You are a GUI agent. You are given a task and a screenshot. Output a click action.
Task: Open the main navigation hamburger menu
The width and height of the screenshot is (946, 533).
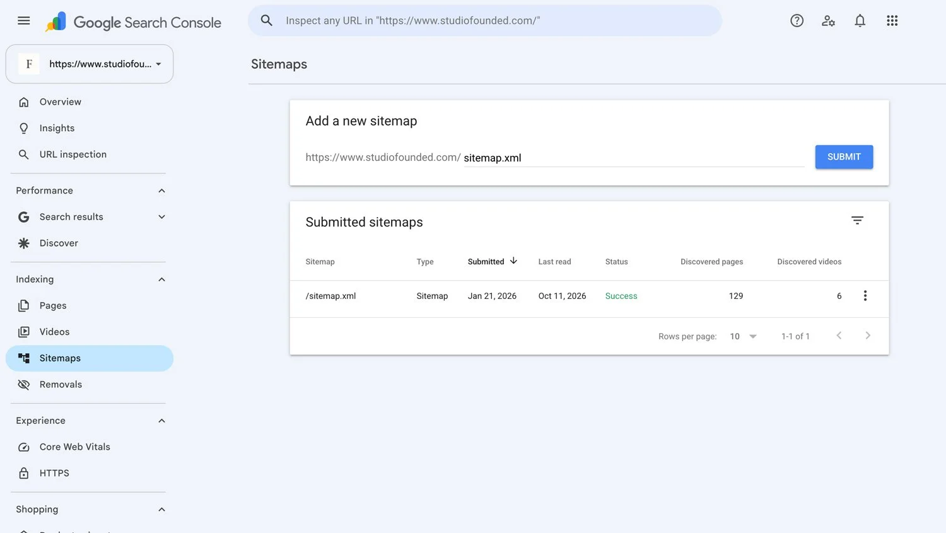point(24,21)
